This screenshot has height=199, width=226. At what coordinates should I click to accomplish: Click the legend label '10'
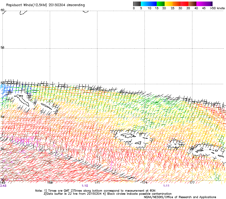(149, 8)
